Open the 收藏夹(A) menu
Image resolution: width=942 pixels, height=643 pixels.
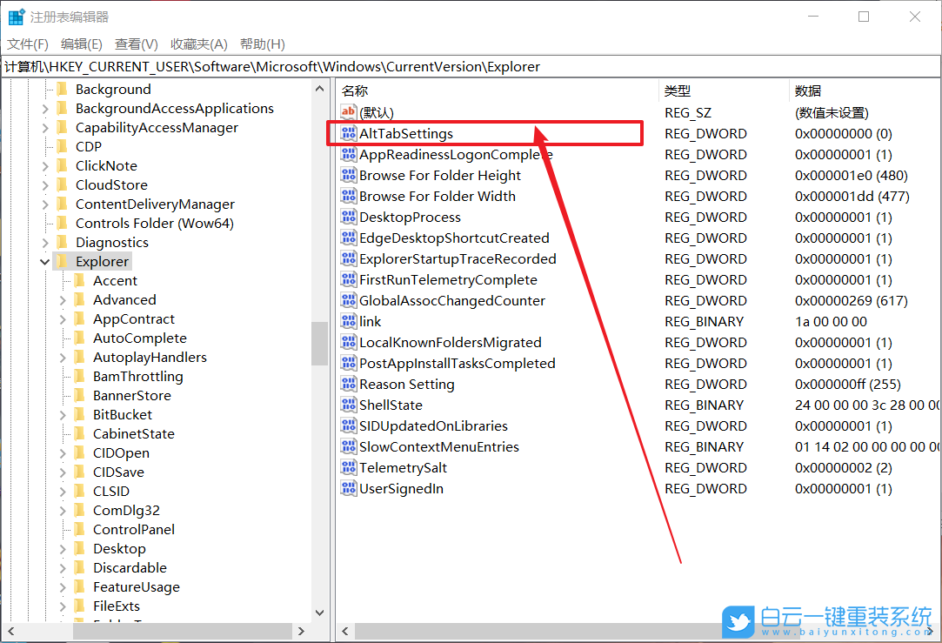pyautogui.click(x=198, y=44)
